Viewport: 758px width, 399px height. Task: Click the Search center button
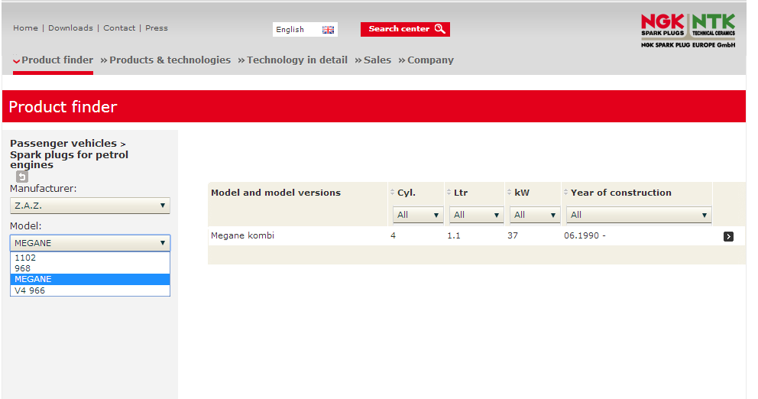click(405, 29)
